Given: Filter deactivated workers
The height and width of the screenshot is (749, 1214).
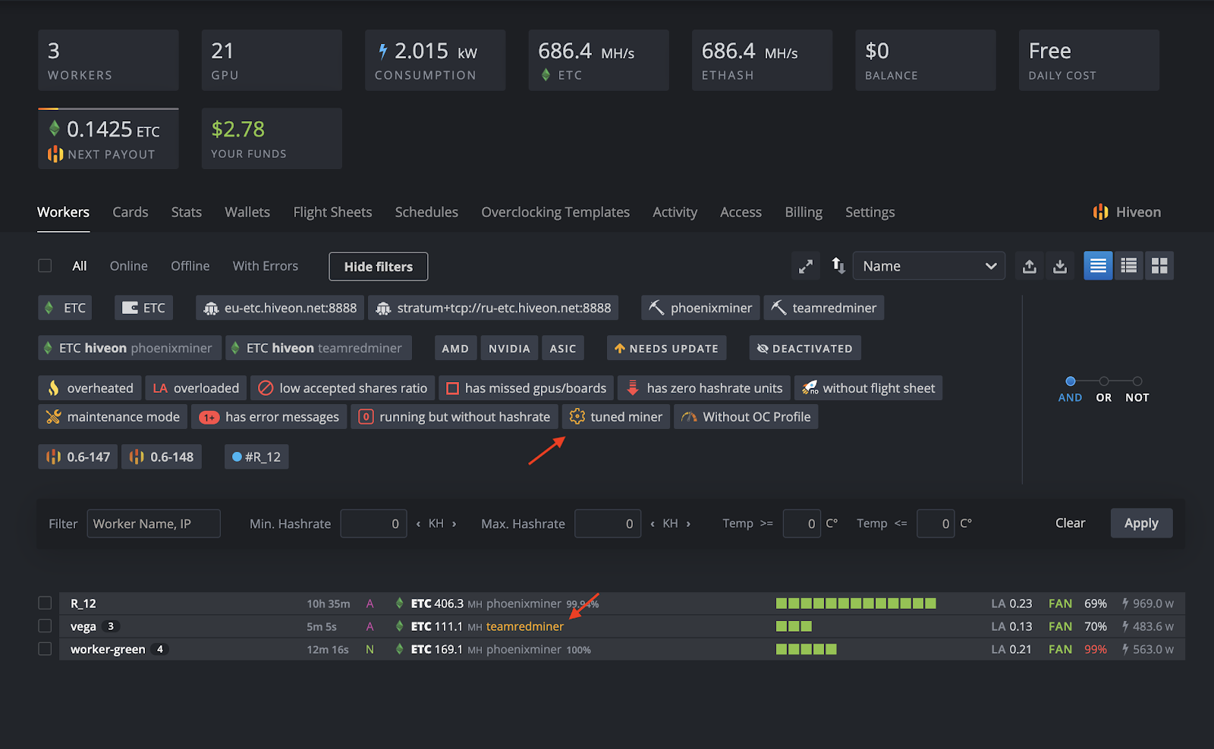Looking at the screenshot, I should (x=805, y=348).
